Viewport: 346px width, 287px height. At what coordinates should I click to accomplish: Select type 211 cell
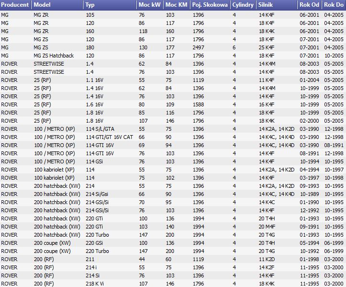[90, 259]
